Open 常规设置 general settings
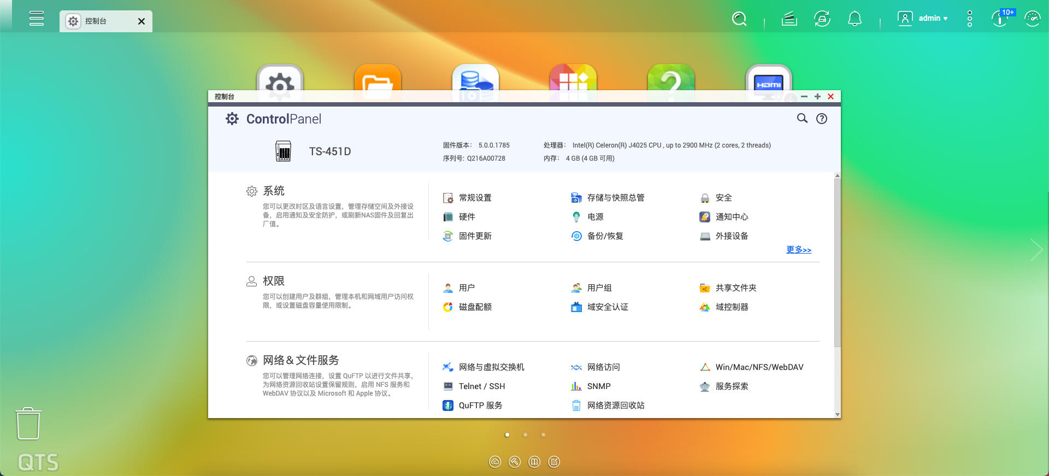Screen dimensions: 1049x476 pyautogui.click(x=467, y=198)
